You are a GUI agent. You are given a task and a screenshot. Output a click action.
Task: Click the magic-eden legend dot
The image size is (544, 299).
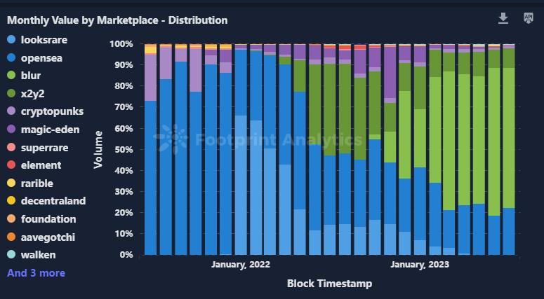(12, 130)
